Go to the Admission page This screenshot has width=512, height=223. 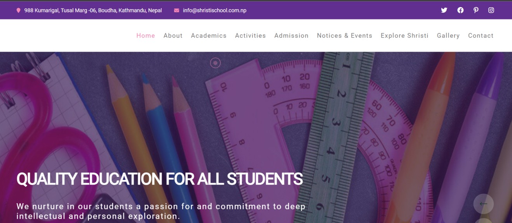tap(291, 36)
